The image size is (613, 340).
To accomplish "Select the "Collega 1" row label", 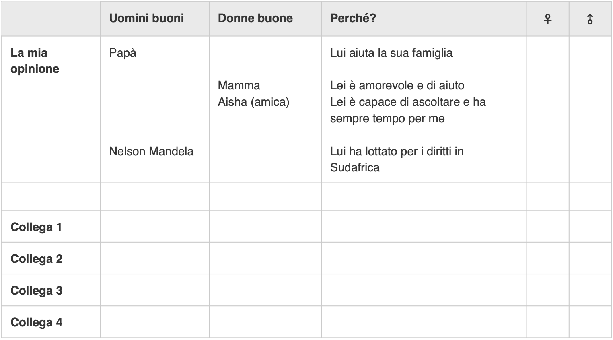I will tap(36, 227).
